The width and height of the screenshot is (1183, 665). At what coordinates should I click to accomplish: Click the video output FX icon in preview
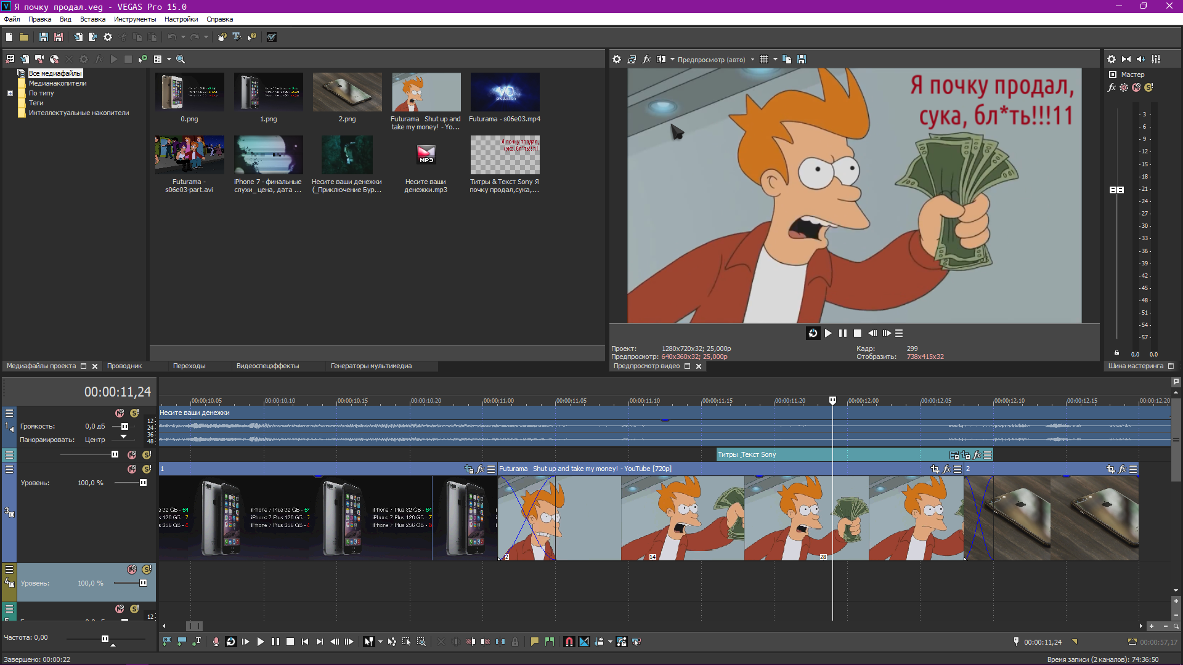point(646,59)
